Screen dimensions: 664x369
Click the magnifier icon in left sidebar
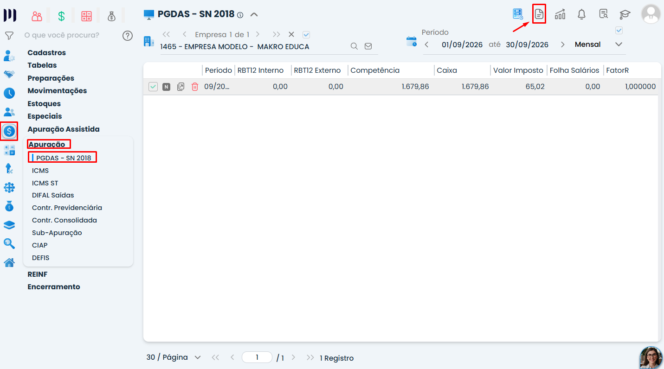(x=9, y=244)
